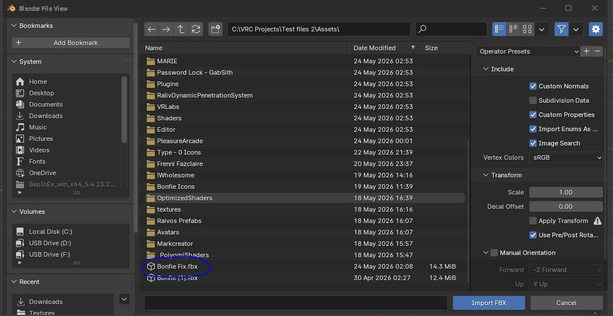
Task: Open Operator Presets dropdown
Action: 528,51
